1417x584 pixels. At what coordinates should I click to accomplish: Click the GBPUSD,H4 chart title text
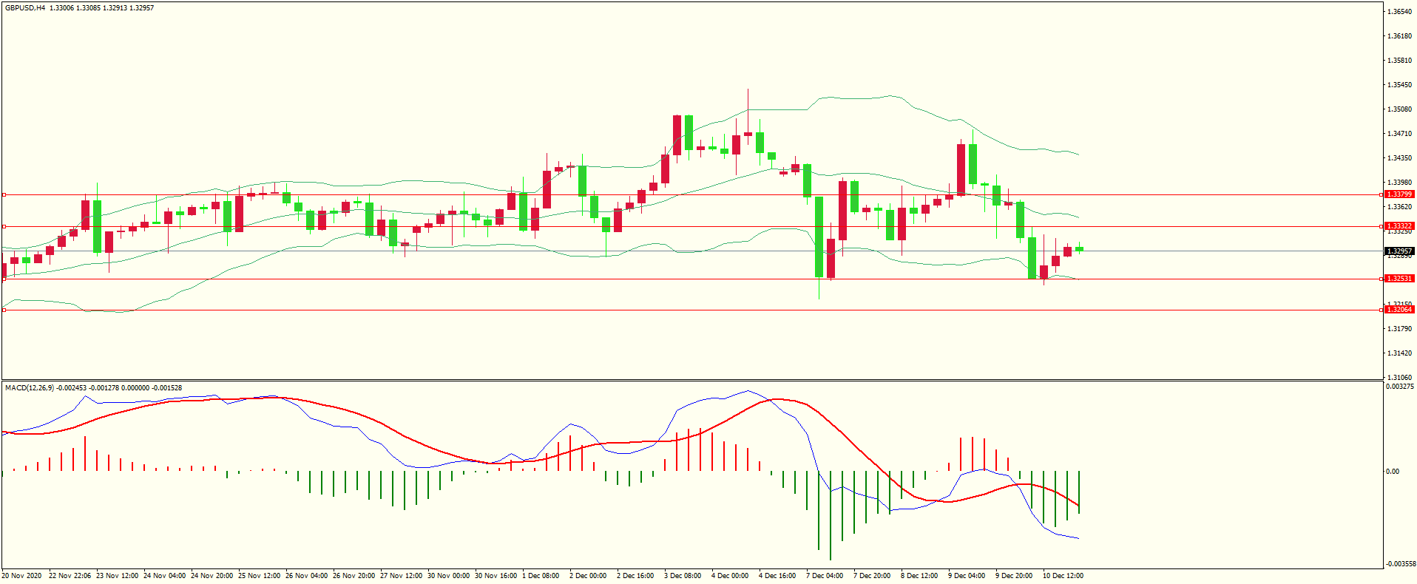(x=25, y=8)
